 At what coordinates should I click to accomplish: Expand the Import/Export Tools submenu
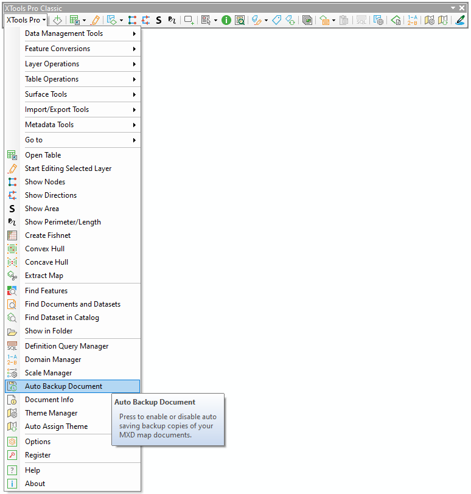coord(72,110)
